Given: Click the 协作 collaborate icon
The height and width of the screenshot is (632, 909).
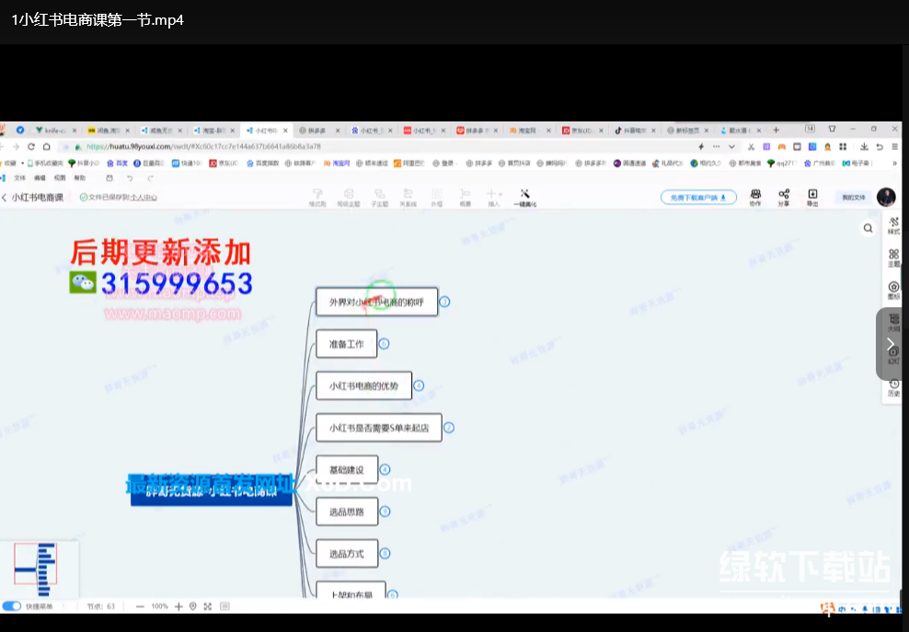Looking at the screenshot, I should tap(755, 196).
